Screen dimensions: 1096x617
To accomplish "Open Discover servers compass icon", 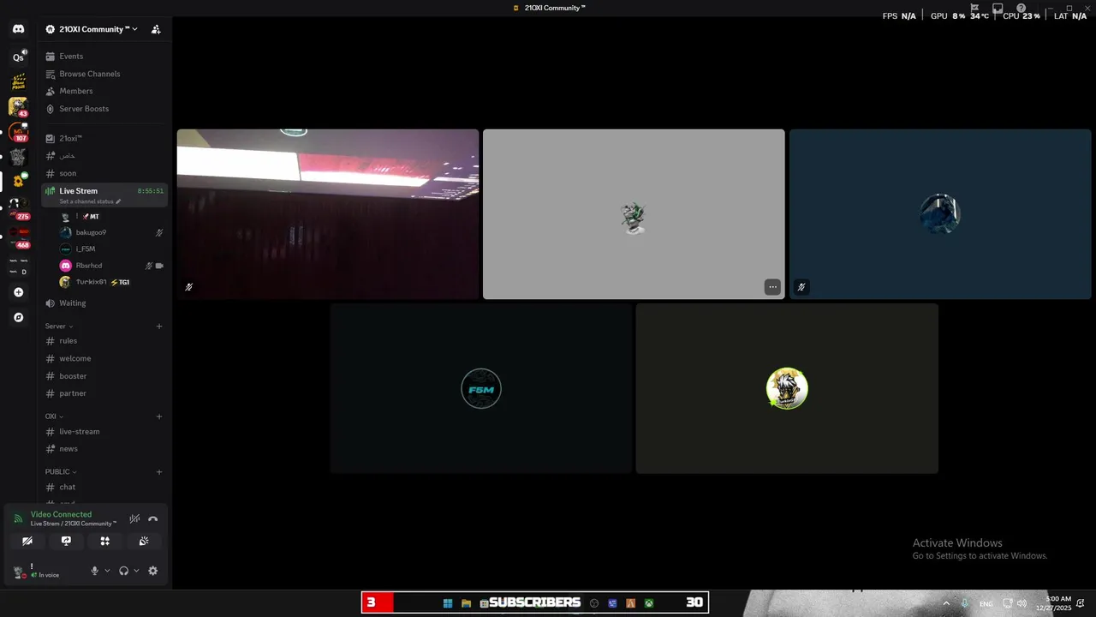I will point(18,317).
